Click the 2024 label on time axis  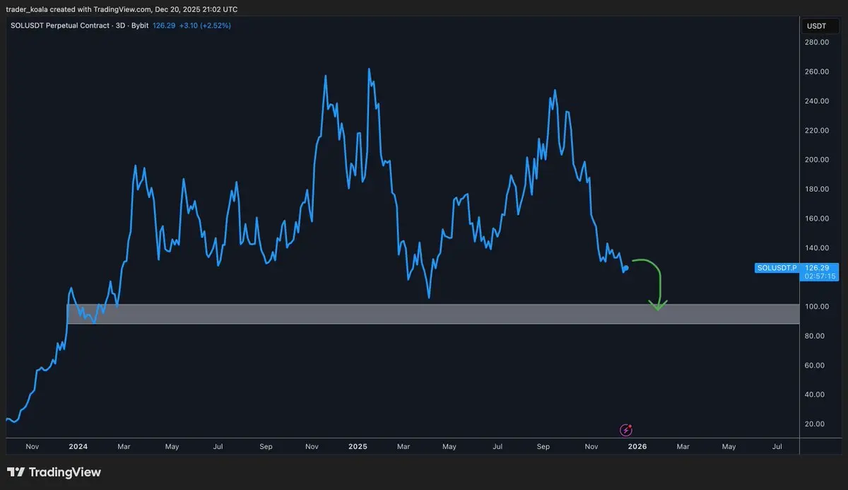(x=78, y=447)
